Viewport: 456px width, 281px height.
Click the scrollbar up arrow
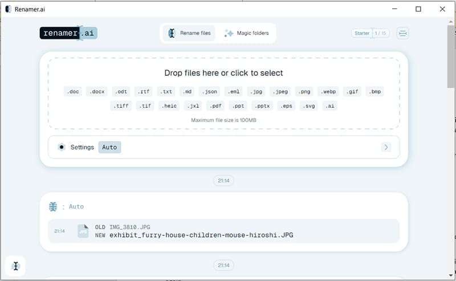point(451,21)
